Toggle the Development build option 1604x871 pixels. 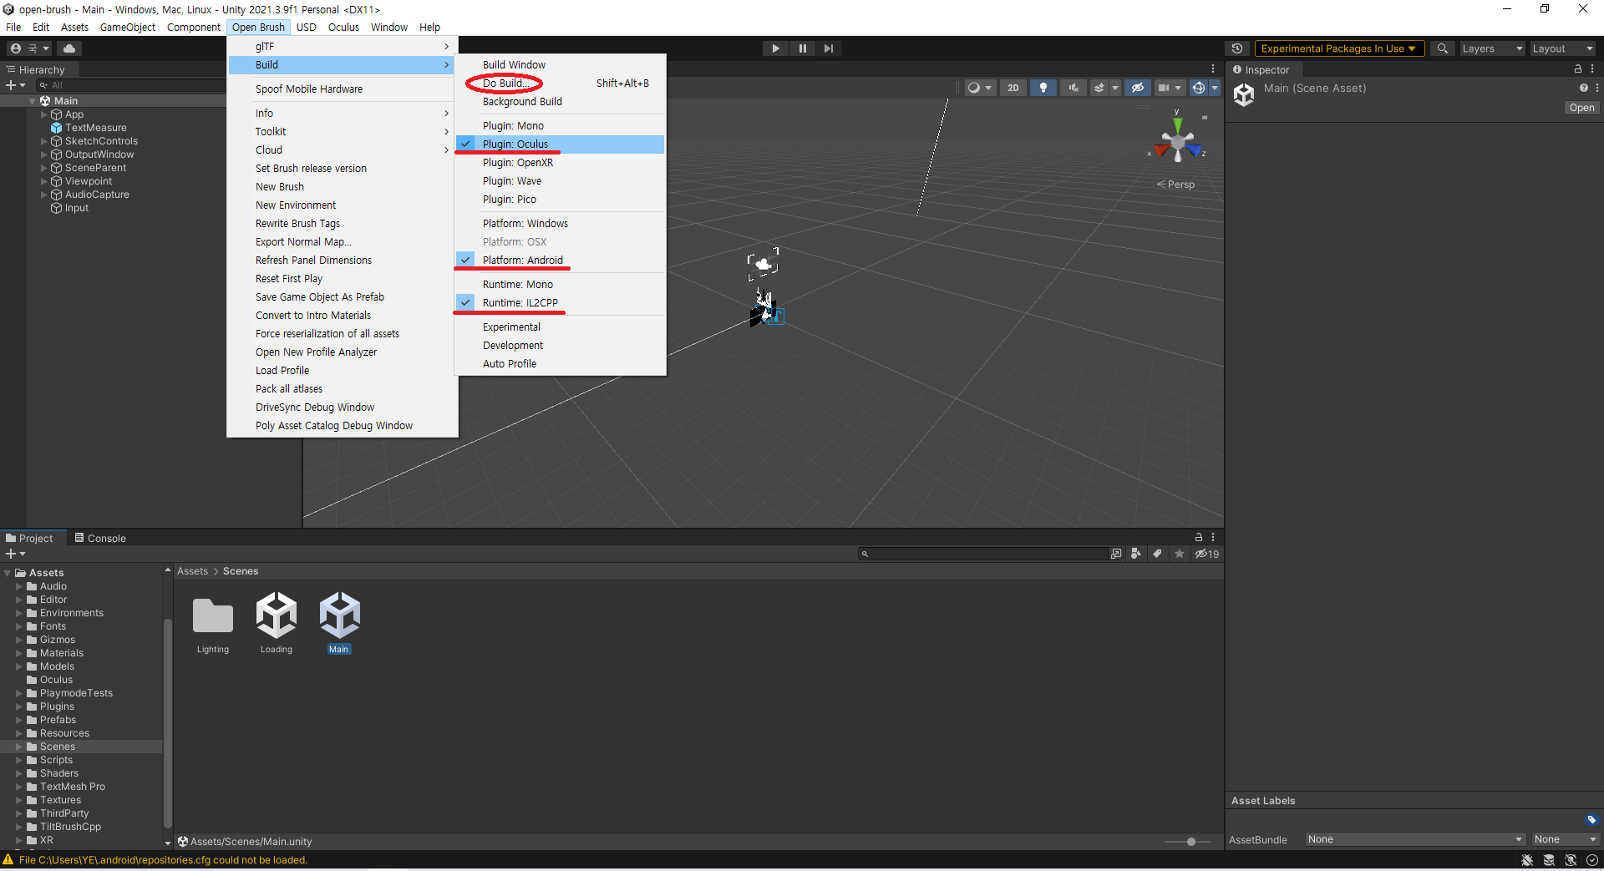pos(560,346)
